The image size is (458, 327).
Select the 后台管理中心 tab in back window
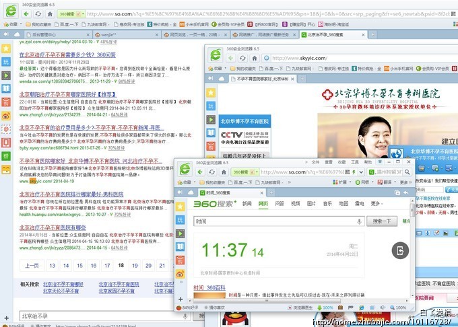(58, 35)
